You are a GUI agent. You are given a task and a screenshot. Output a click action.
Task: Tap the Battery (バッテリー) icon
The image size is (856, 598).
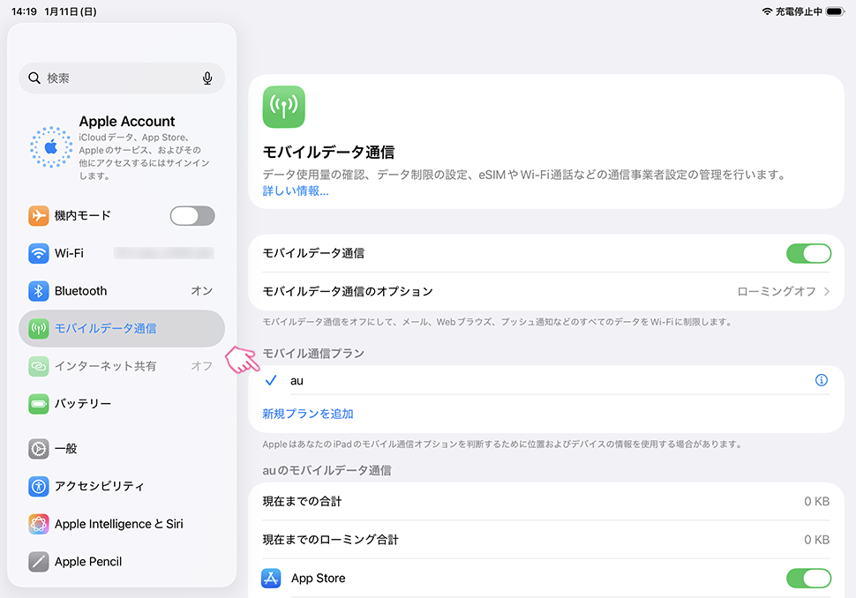[x=38, y=404]
